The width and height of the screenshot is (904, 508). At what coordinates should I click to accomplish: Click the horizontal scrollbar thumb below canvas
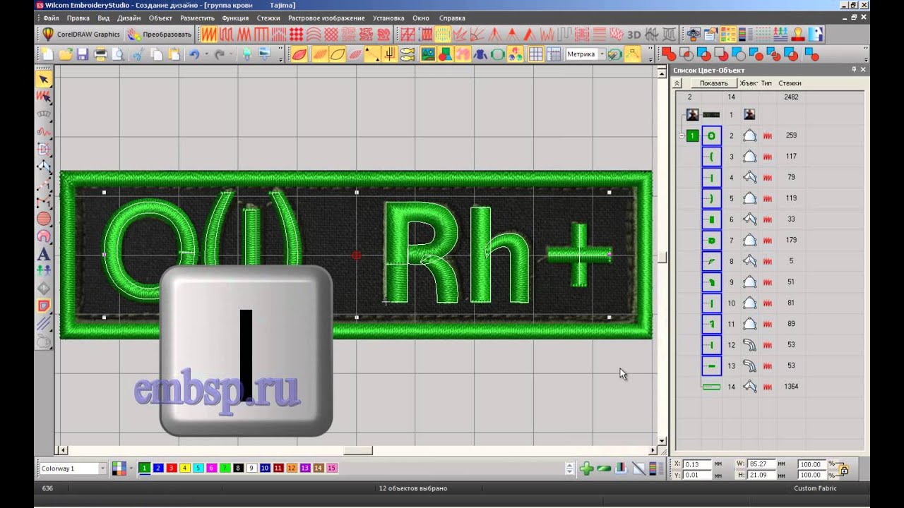pos(358,450)
